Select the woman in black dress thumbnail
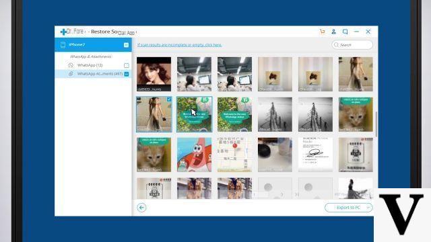Screen dimensions: 431x242 pos(356,188)
